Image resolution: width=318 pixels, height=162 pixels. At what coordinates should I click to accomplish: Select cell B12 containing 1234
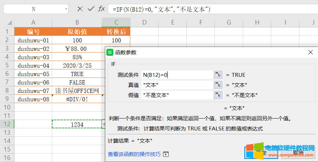(x=77, y=124)
